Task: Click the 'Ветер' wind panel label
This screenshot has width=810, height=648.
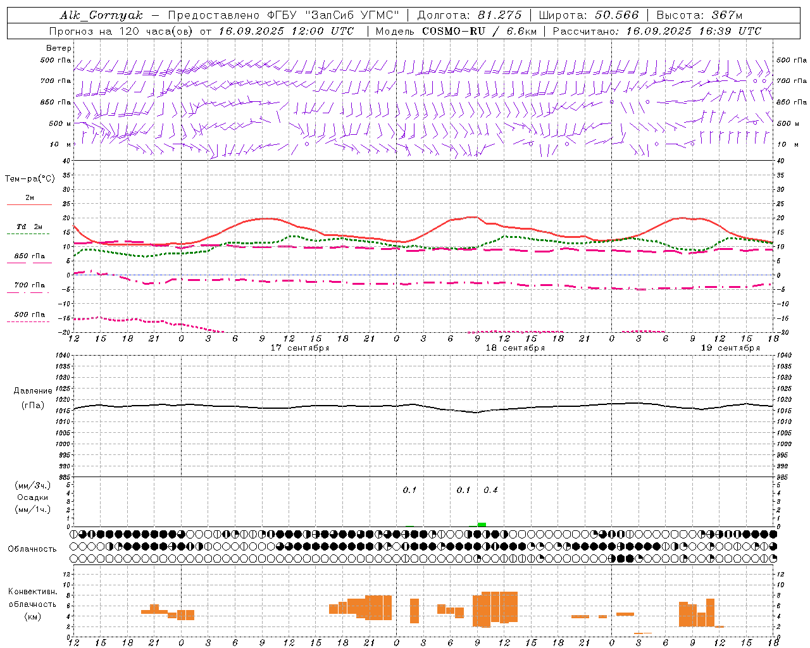Action: pyautogui.click(x=59, y=48)
